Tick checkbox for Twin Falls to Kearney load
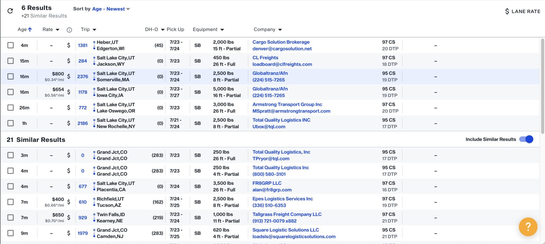The image size is (545, 244). pyautogui.click(x=11, y=218)
